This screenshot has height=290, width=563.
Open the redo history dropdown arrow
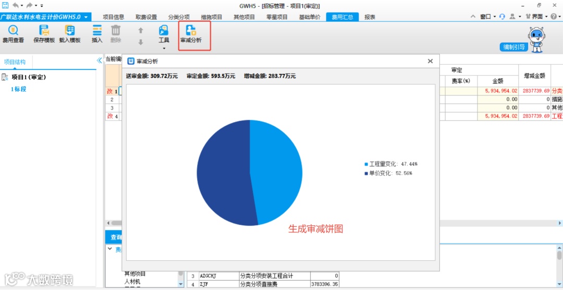(36, 6)
